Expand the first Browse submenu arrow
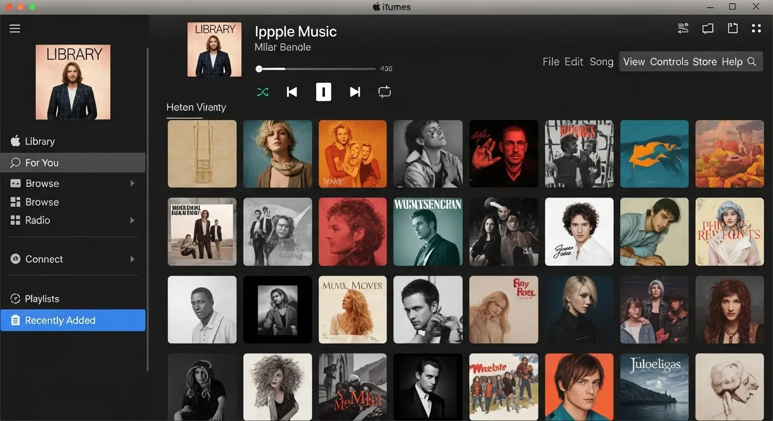 pos(132,183)
